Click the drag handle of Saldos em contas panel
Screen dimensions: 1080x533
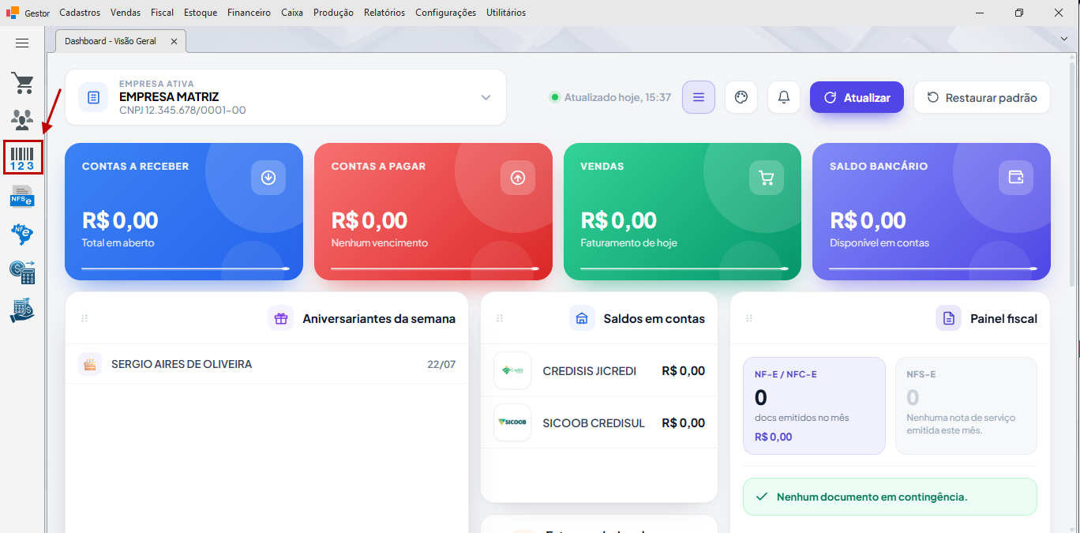500,318
